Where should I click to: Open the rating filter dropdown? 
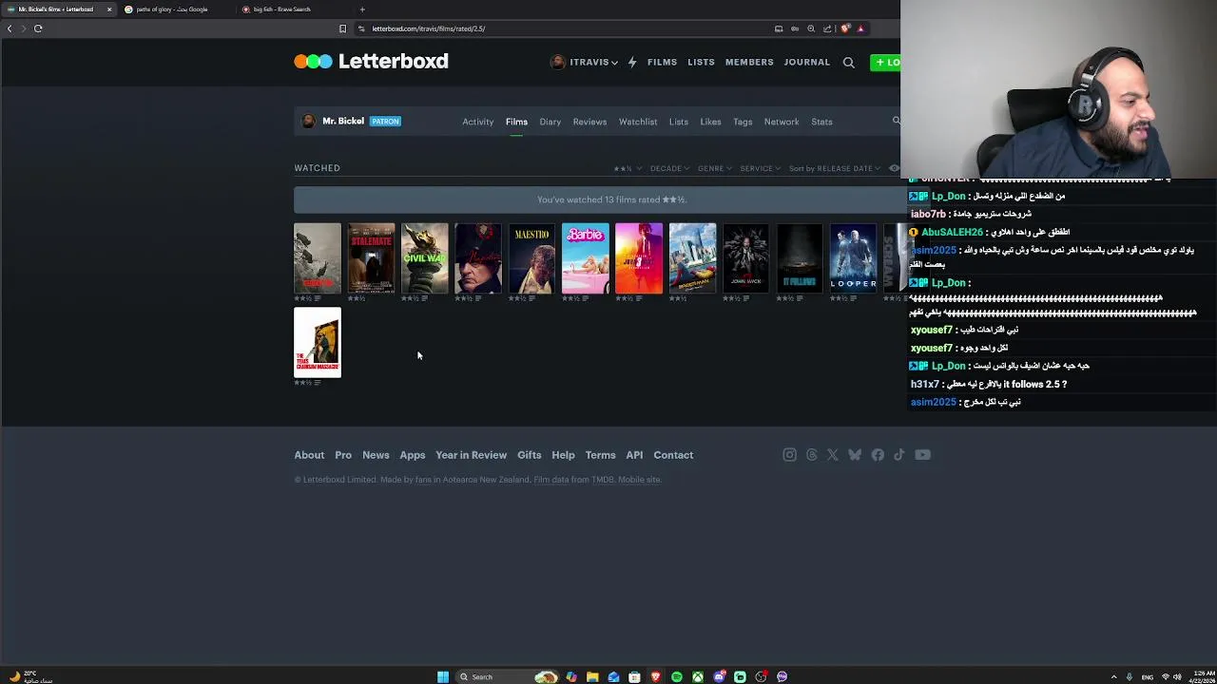(x=628, y=168)
